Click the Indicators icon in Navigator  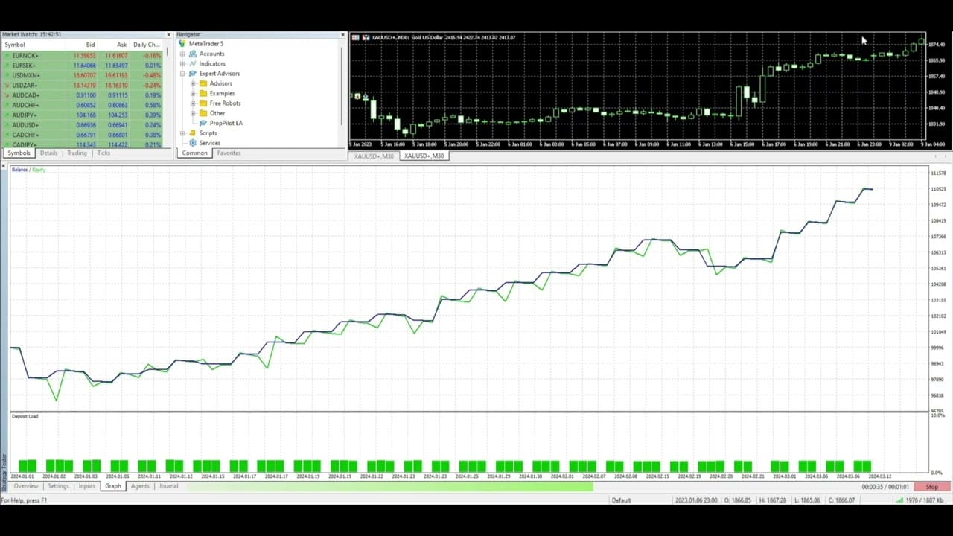(x=193, y=64)
